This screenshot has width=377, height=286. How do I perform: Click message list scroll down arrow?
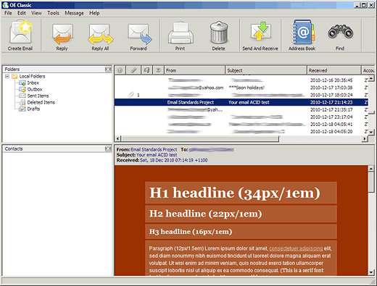coord(371,132)
